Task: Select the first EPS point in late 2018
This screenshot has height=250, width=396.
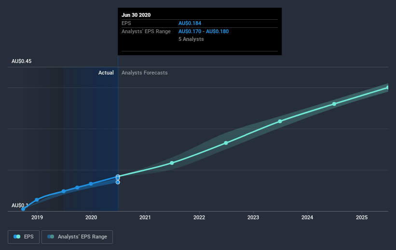Action: click(23, 209)
